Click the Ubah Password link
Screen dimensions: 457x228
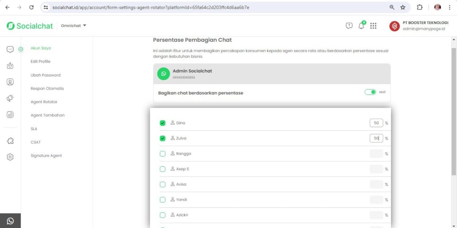click(46, 75)
